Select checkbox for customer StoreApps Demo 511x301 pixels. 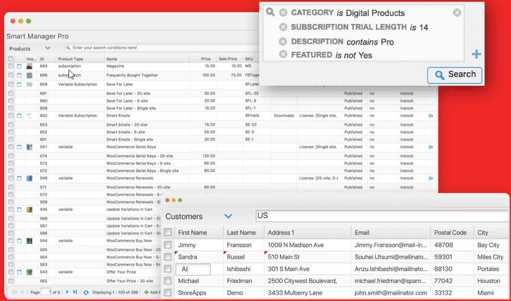[x=168, y=293]
